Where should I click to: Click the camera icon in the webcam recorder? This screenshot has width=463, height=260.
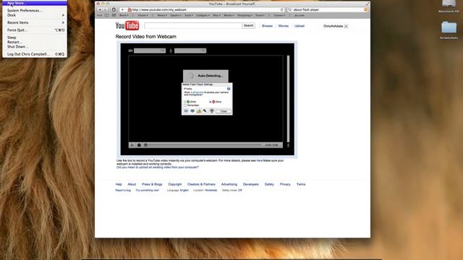coord(131,51)
